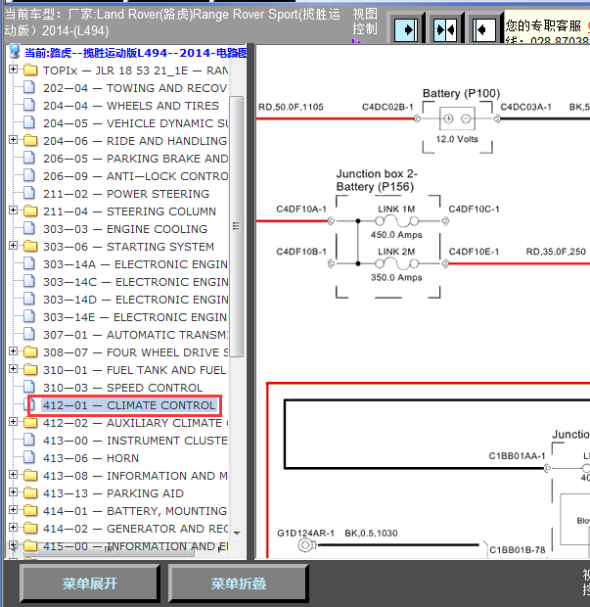Open 413-06 HORN document
Screen dimensions: 590x607
(91, 458)
